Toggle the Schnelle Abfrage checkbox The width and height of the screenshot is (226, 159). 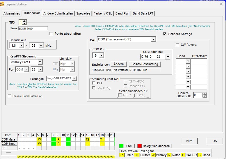[165, 34]
